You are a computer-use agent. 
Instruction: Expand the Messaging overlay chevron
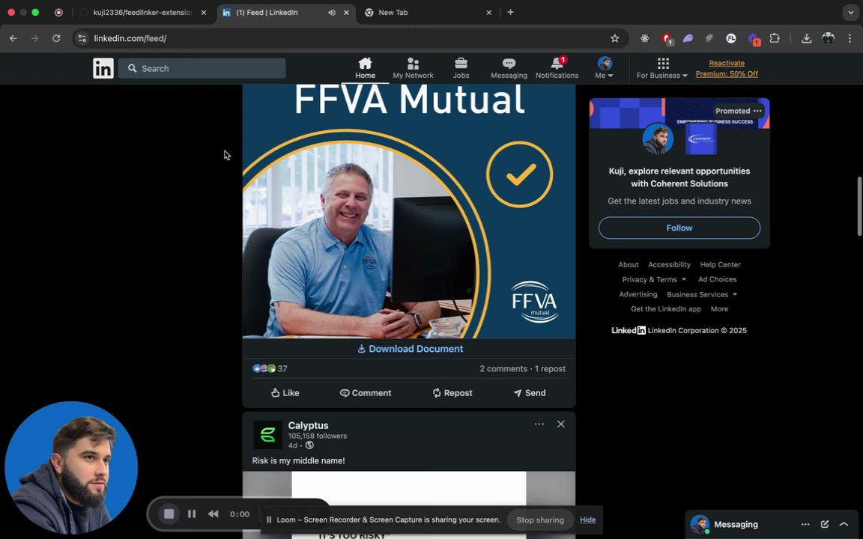[844, 524]
